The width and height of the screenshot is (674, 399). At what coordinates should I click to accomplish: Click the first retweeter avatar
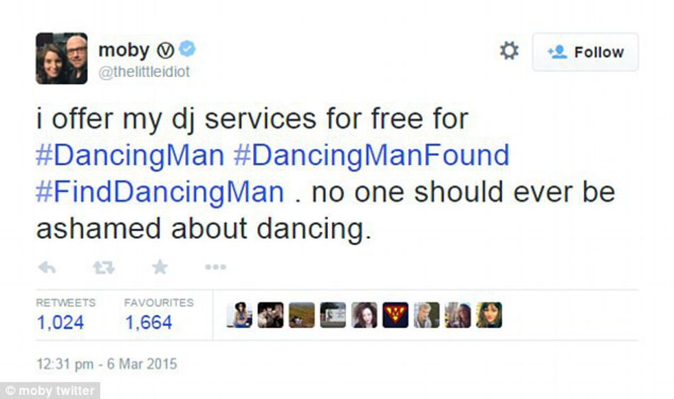point(239,315)
